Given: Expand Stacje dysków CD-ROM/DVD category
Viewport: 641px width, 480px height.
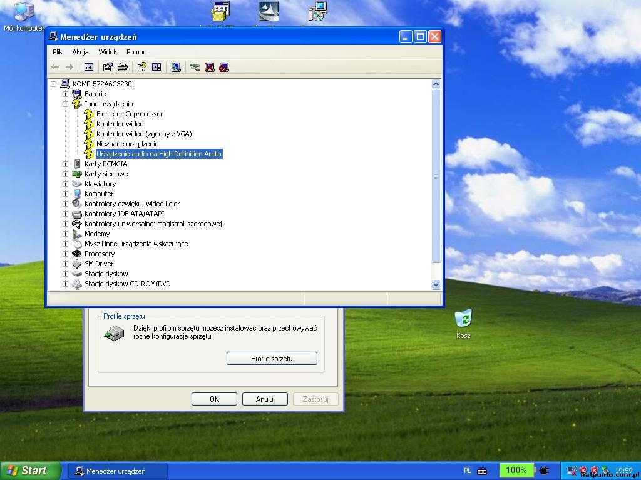Looking at the screenshot, I should 65,284.
